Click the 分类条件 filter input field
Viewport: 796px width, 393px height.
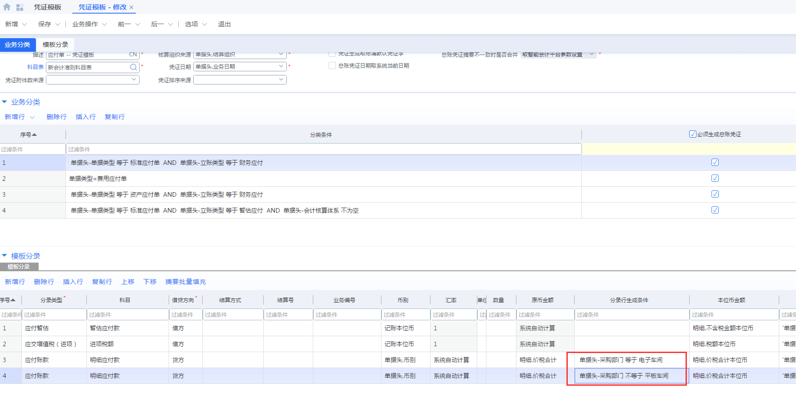tap(323, 149)
